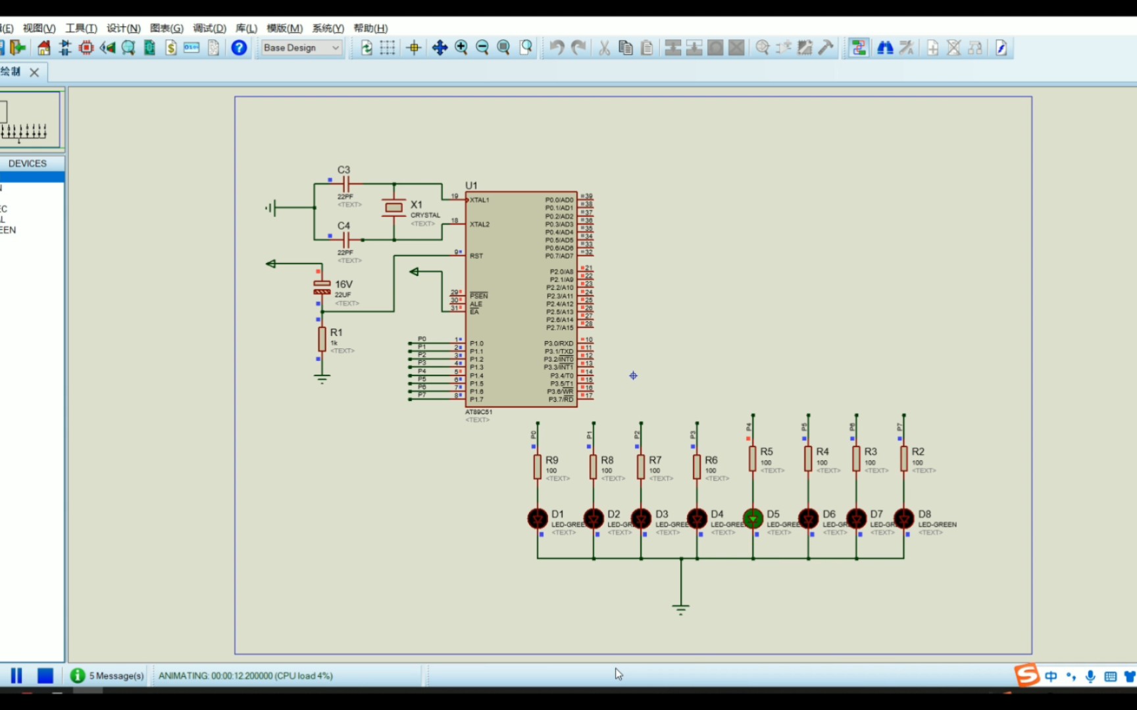Open the PCB Layout chip icon
This screenshot has width=1137, height=710.
click(x=86, y=48)
